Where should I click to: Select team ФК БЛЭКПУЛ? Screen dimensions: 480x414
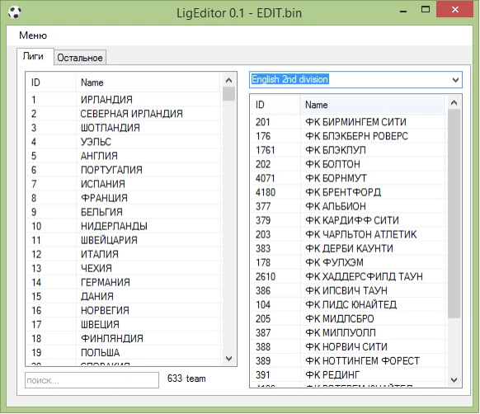(x=348, y=150)
